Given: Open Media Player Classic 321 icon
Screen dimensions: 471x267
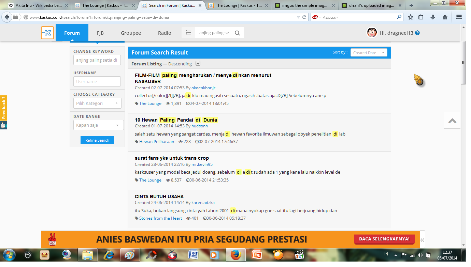Looking at the screenshot, I should (x=299, y=255).
